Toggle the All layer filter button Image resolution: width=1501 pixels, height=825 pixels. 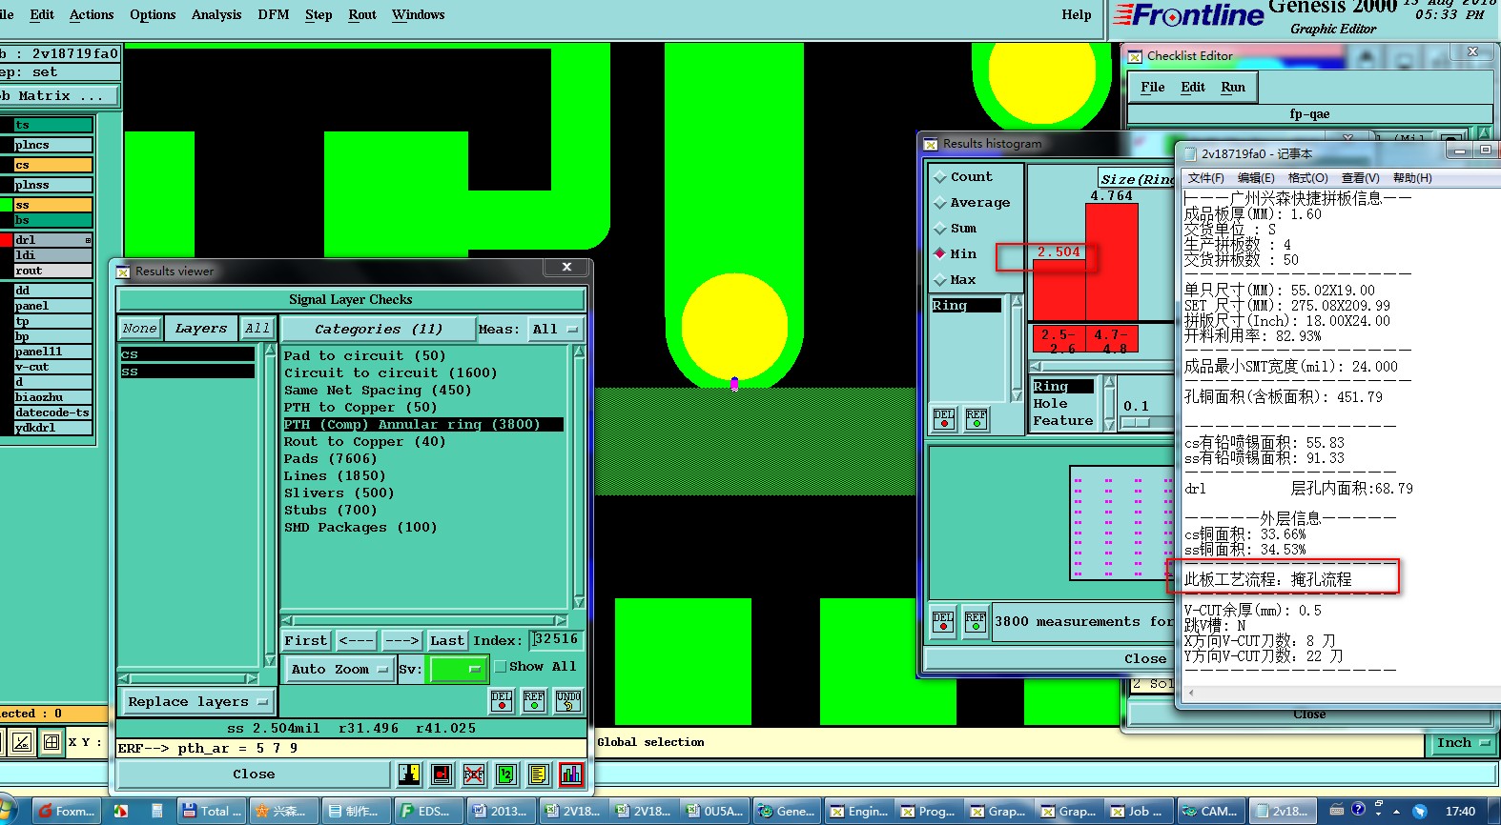tap(257, 329)
